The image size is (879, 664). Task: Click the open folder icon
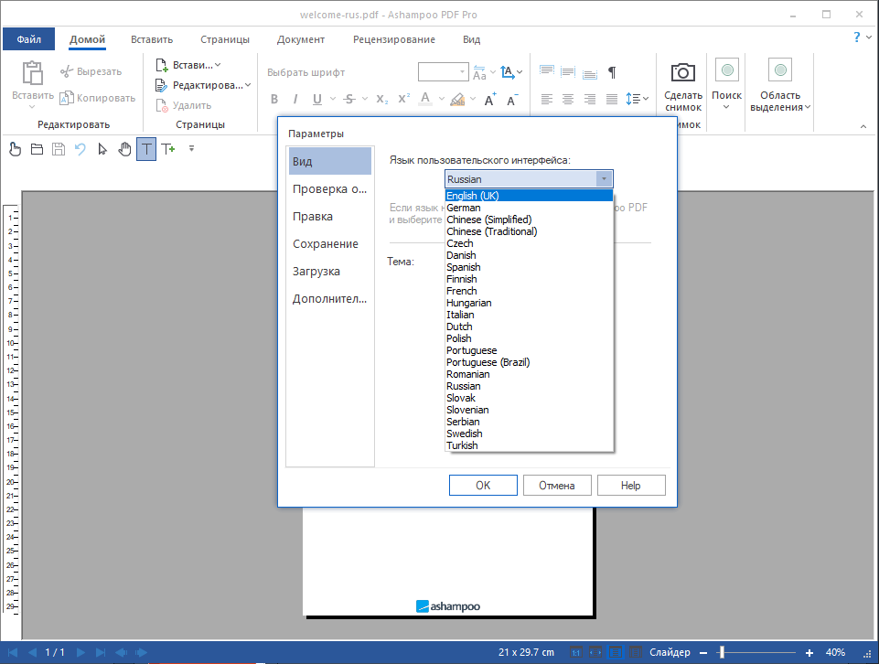coord(37,149)
